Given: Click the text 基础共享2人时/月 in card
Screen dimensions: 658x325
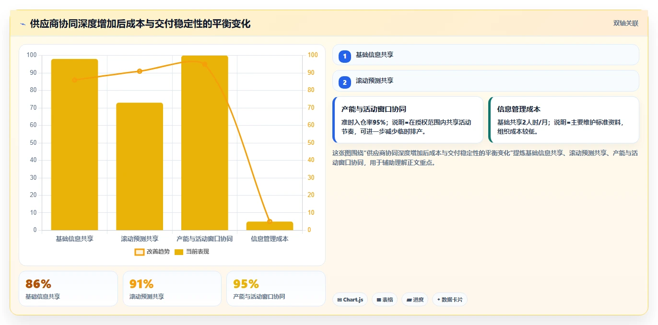Looking at the screenshot, I should [x=522, y=122].
